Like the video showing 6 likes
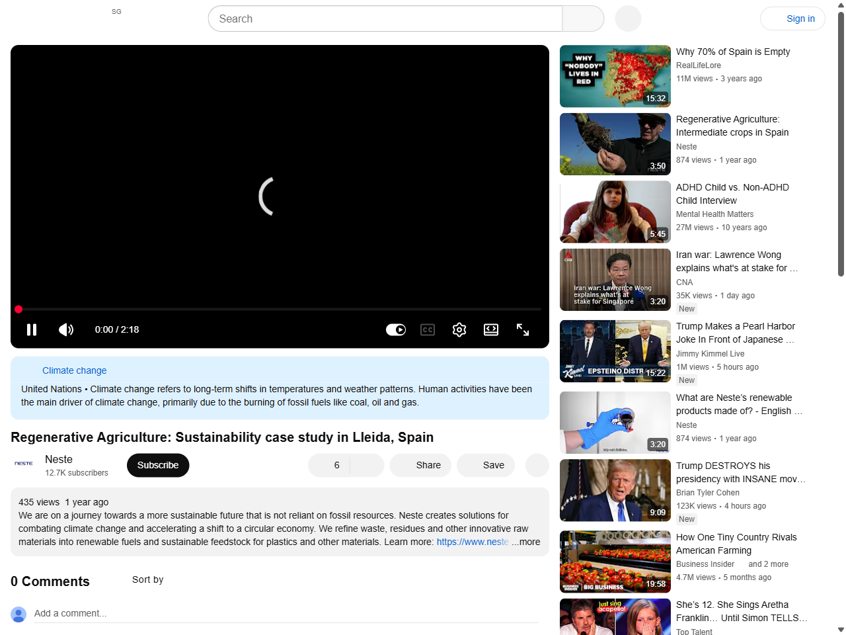The width and height of the screenshot is (846, 635). pyautogui.click(x=328, y=465)
